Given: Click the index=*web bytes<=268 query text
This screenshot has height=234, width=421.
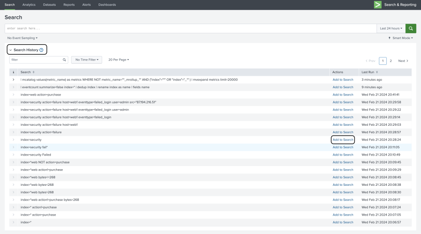Looking at the screenshot, I should coord(38,177).
